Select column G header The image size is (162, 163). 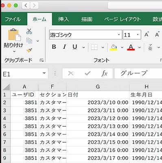tap(98, 87)
